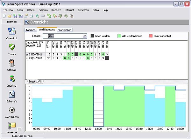
Task: Click the properties toolbar icon left of printer
Action: point(26,16)
